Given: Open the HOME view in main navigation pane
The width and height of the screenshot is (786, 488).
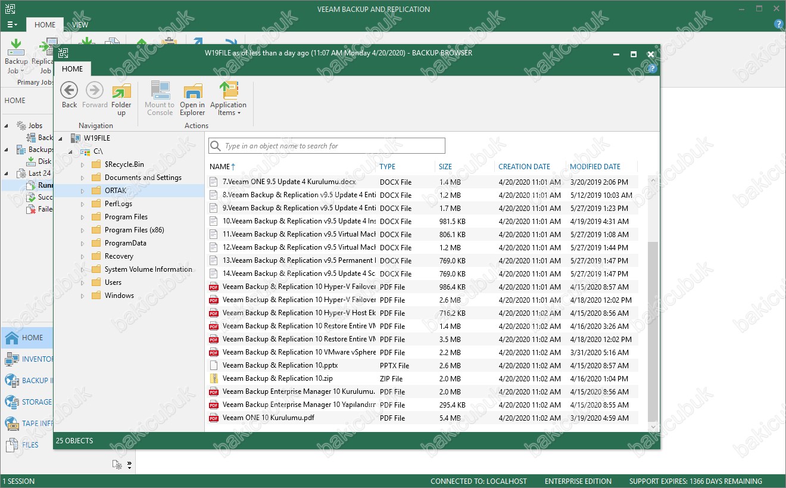Looking at the screenshot, I should 26,338.
